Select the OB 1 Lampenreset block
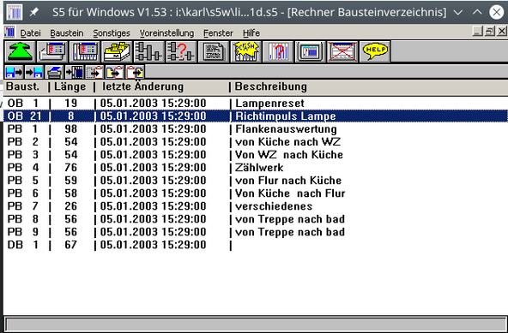508x333 pixels. pos(256,103)
